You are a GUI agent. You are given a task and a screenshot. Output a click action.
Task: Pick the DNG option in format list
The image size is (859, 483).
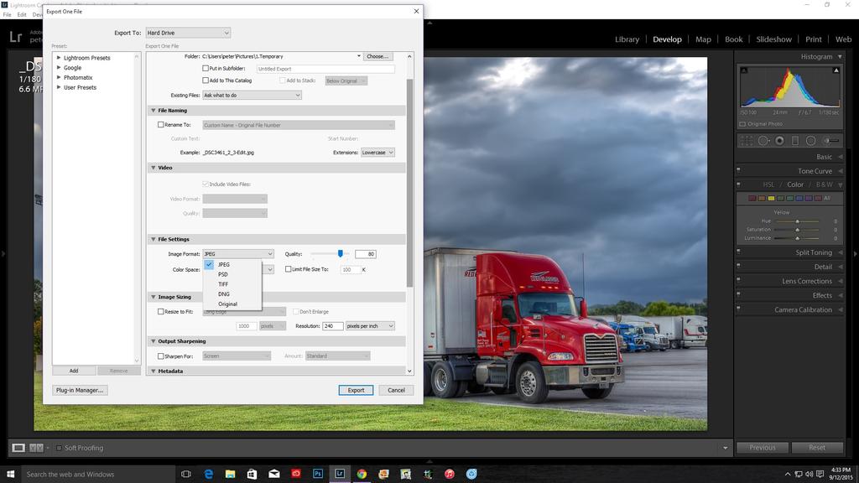click(x=223, y=294)
